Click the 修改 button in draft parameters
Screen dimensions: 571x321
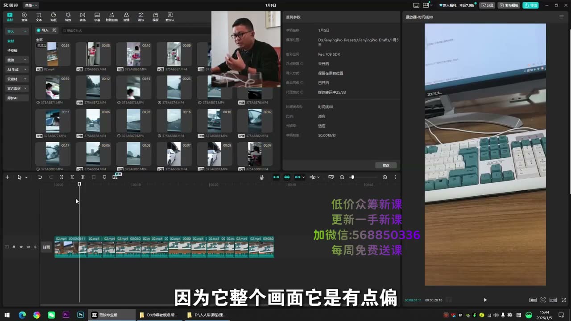[x=386, y=165]
